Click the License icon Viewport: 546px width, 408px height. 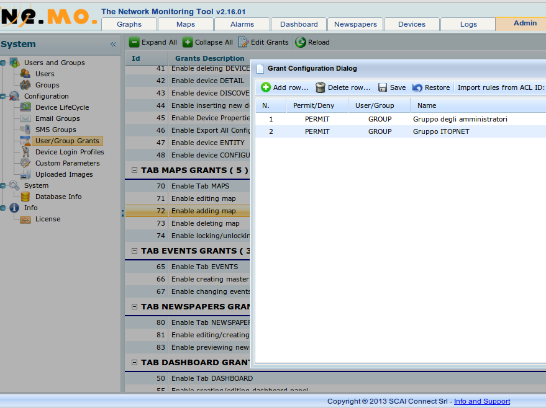25,220
